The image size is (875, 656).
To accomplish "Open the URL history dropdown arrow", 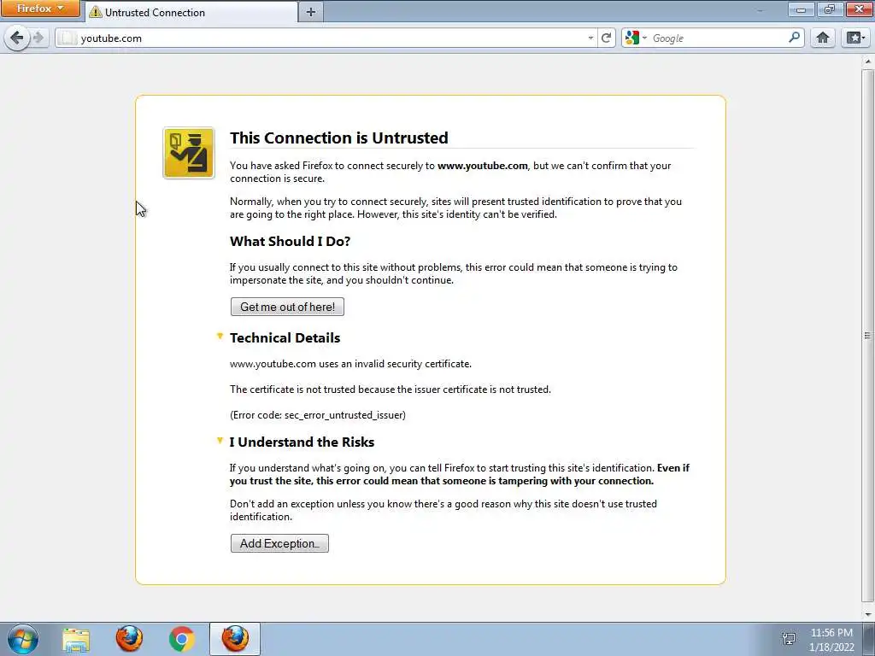I will pos(590,38).
